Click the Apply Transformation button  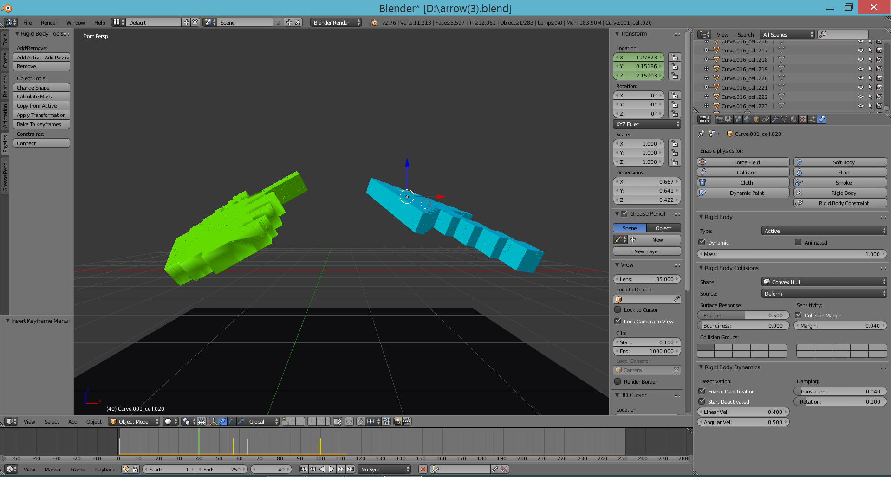pos(41,115)
